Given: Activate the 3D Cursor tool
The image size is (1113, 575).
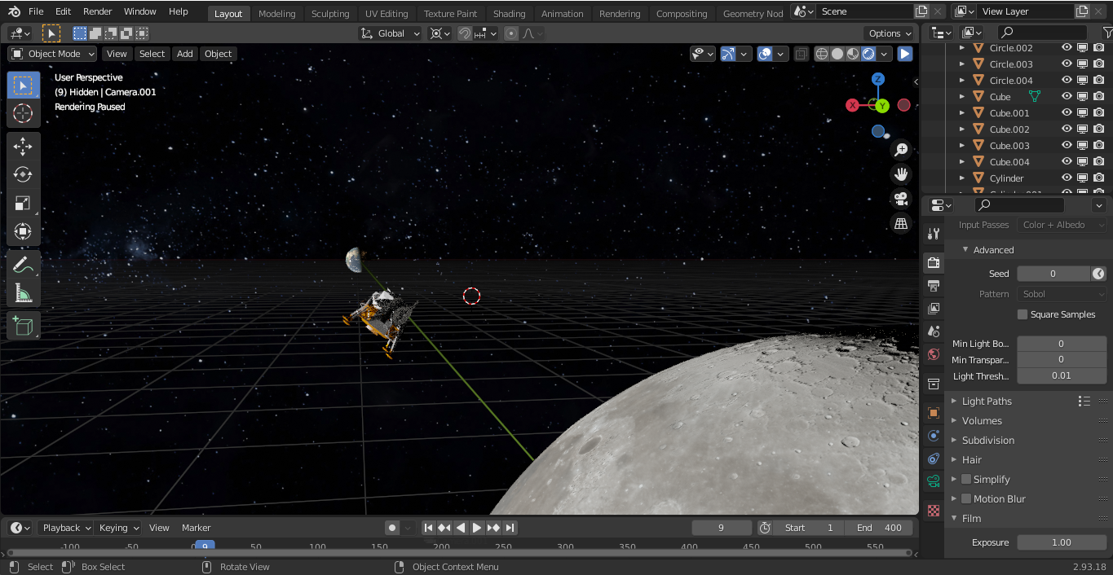Looking at the screenshot, I should coord(24,113).
